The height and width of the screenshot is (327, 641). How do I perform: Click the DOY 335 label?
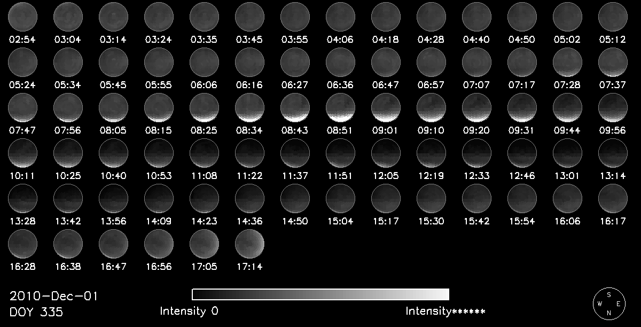36,312
